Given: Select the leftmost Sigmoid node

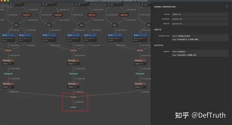Looking at the screenshot, I should coord(26,15).
